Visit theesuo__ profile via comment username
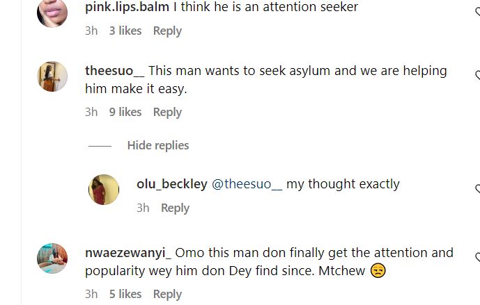The width and height of the screenshot is (480, 305). 115,71
